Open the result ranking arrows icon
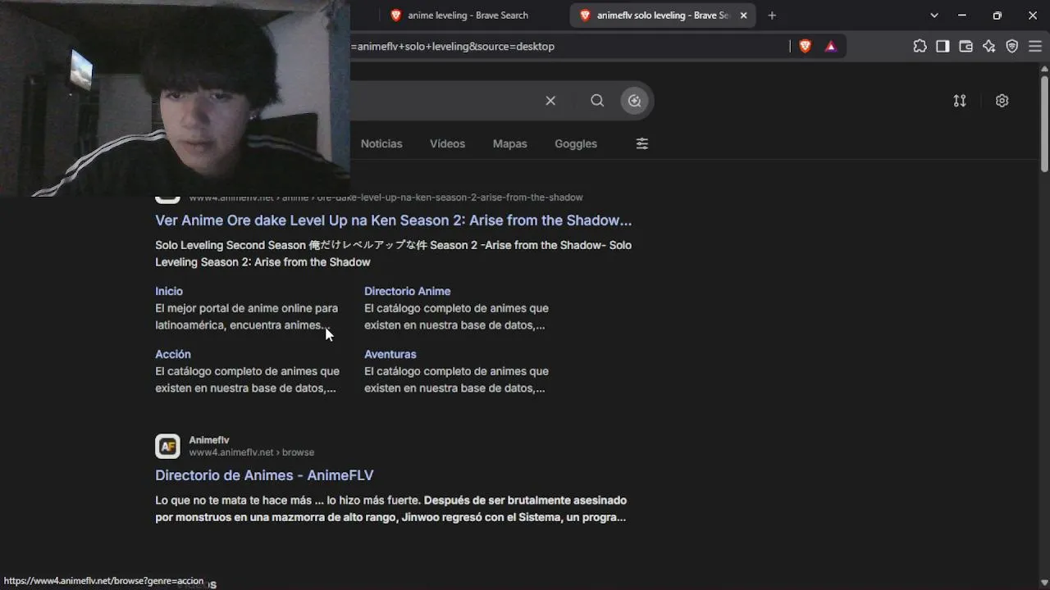Viewport: 1050px width, 590px height. [x=960, y=101]
